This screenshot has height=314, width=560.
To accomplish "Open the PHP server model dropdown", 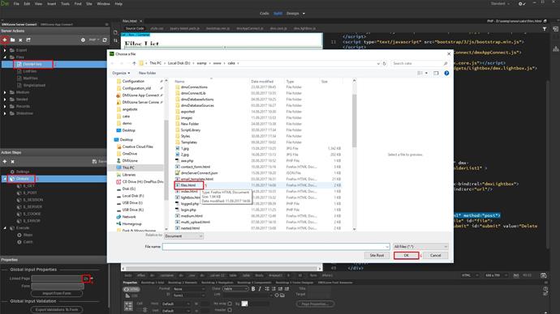I will (93, 40).
